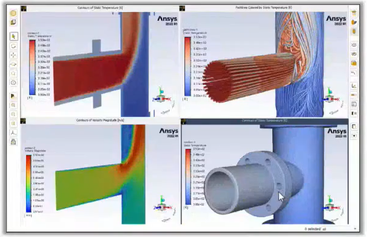Select the zoom box magnifier tool
The image size is (367, 237).
pyautogui.click(x=13, y=73)
